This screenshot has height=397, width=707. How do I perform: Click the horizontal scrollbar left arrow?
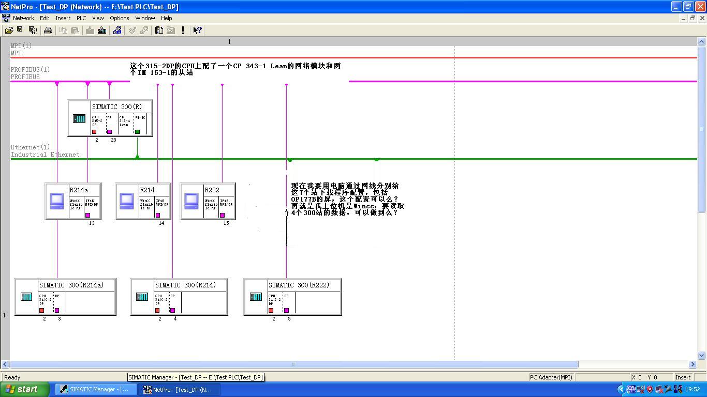click(5, 364)
